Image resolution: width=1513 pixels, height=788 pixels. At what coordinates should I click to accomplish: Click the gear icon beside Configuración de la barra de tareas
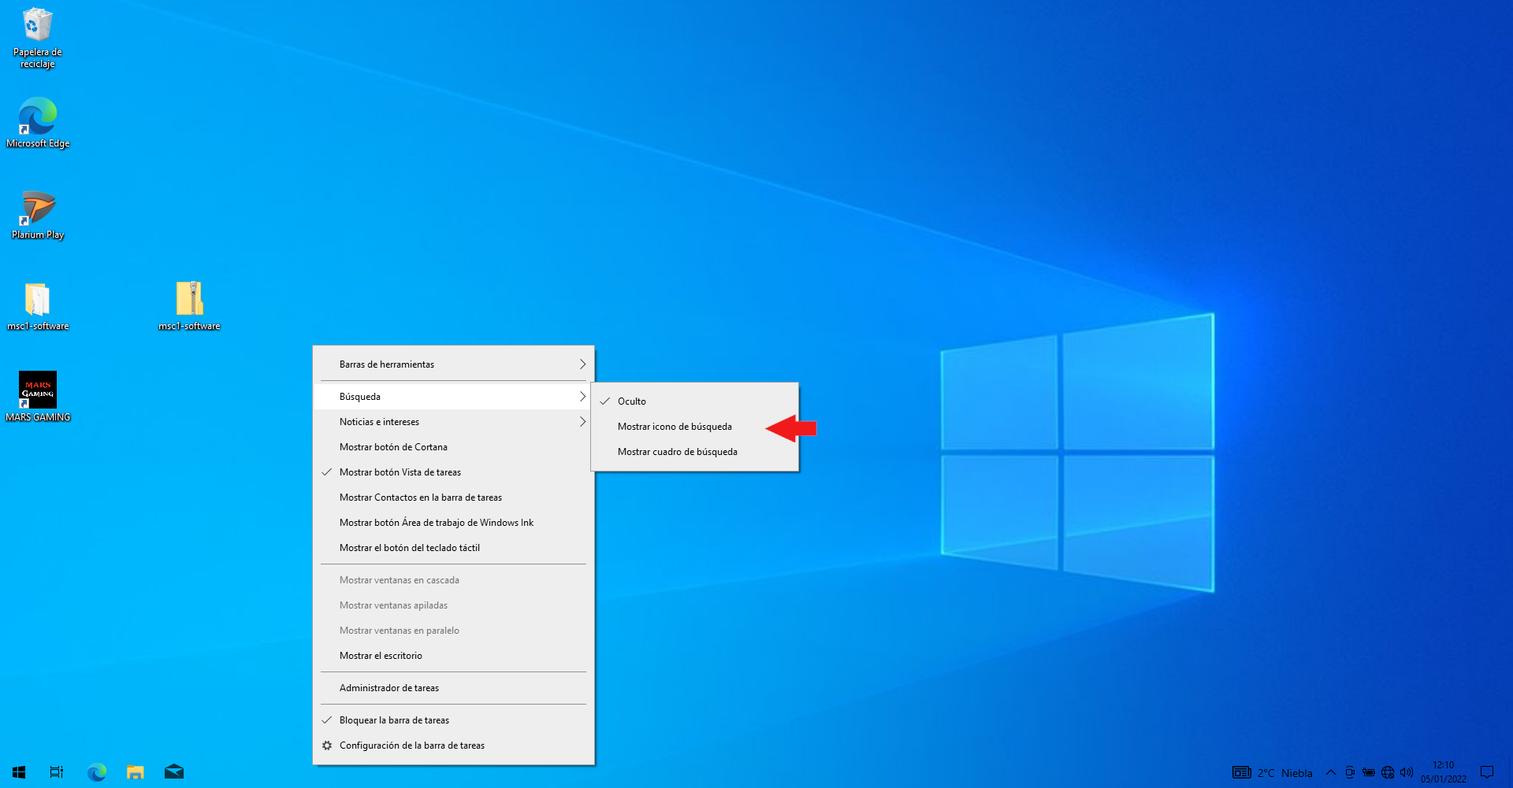(x=327, y=745)
